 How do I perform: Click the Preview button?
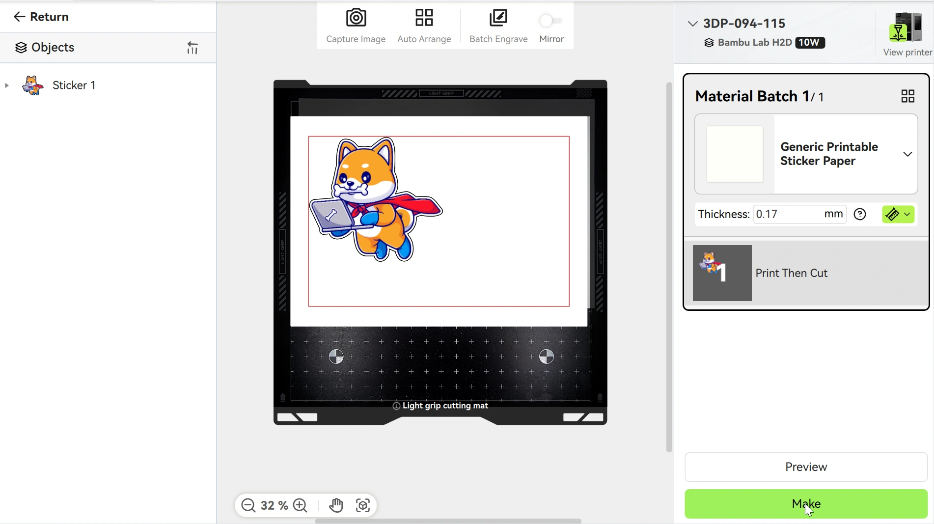806,467
